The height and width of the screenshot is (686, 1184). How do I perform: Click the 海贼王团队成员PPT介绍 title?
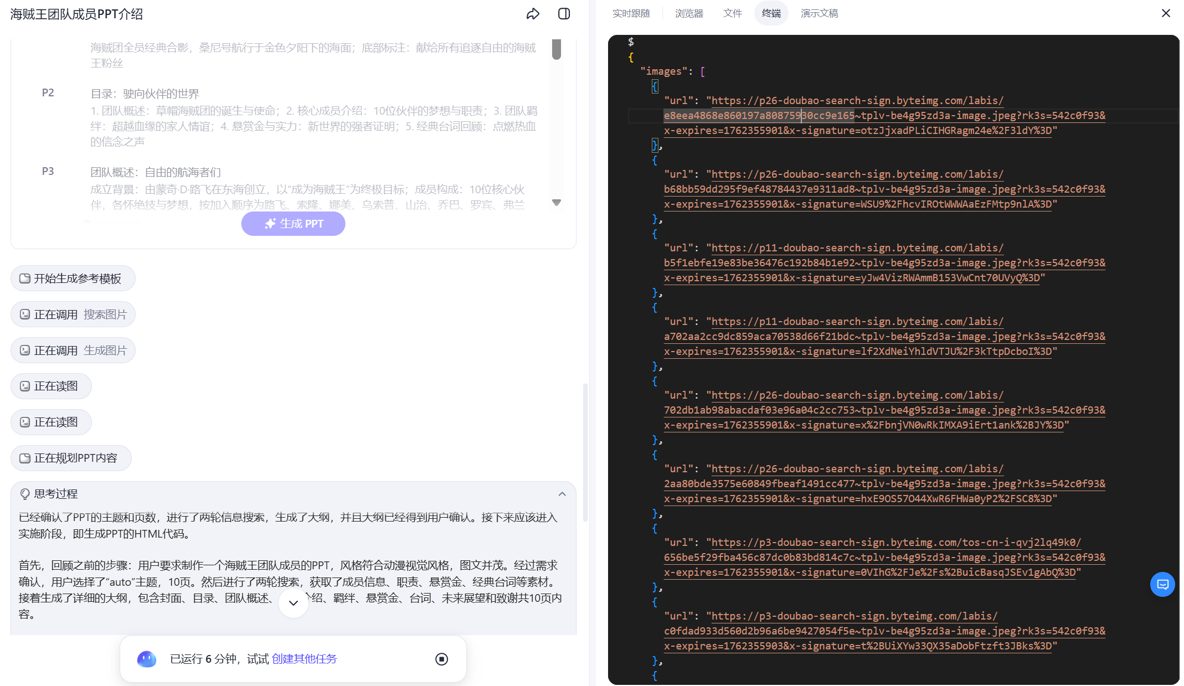coord(76,14)
